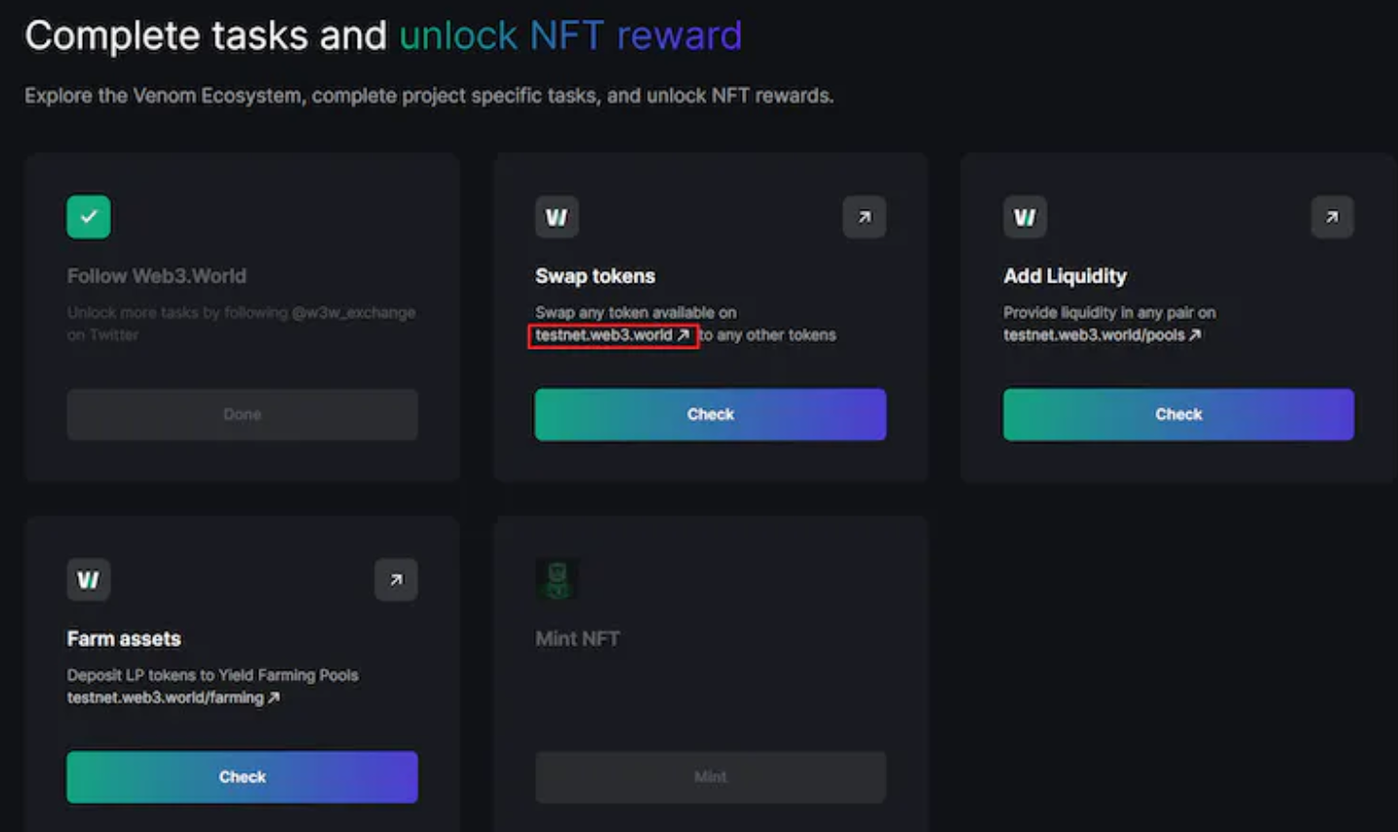Click the Swap tokens card title
Image resolution: width=1398 pixels, height=832 pixels.
click(x=595, y=276)
